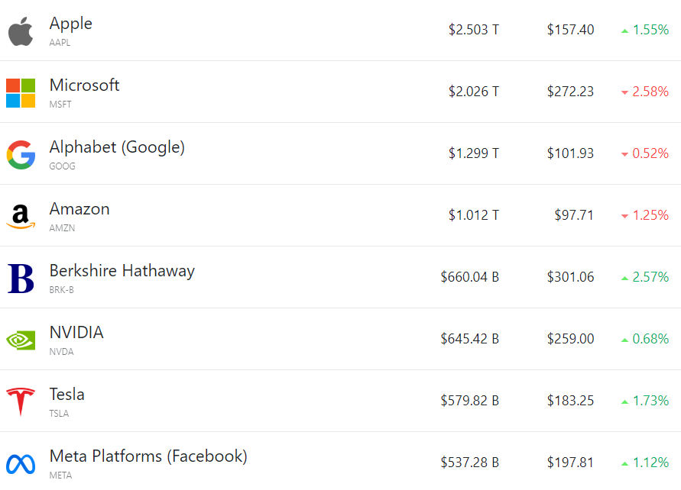Click Amazon's red 1.25% change value
The height and width of the screenshot is (490, 681).
coord(650,215)
